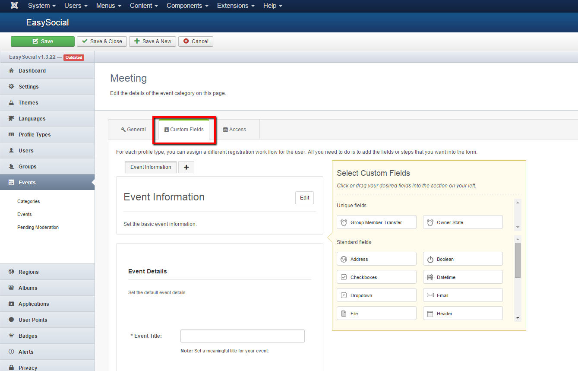Click Save & New button

[152, 41]
